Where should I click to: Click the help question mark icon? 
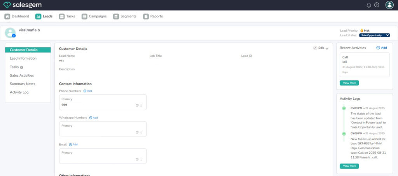[x=377, y=5]
